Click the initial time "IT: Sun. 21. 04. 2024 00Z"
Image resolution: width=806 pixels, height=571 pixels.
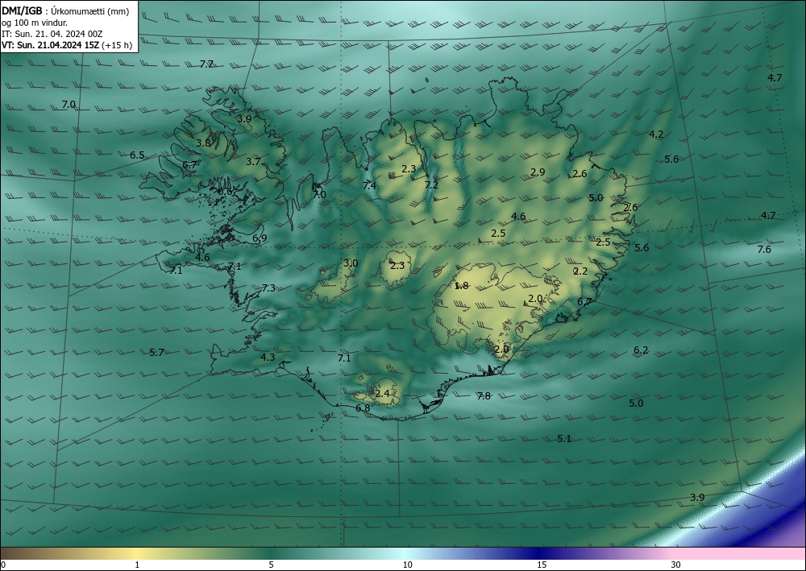(x=52, y=34)
